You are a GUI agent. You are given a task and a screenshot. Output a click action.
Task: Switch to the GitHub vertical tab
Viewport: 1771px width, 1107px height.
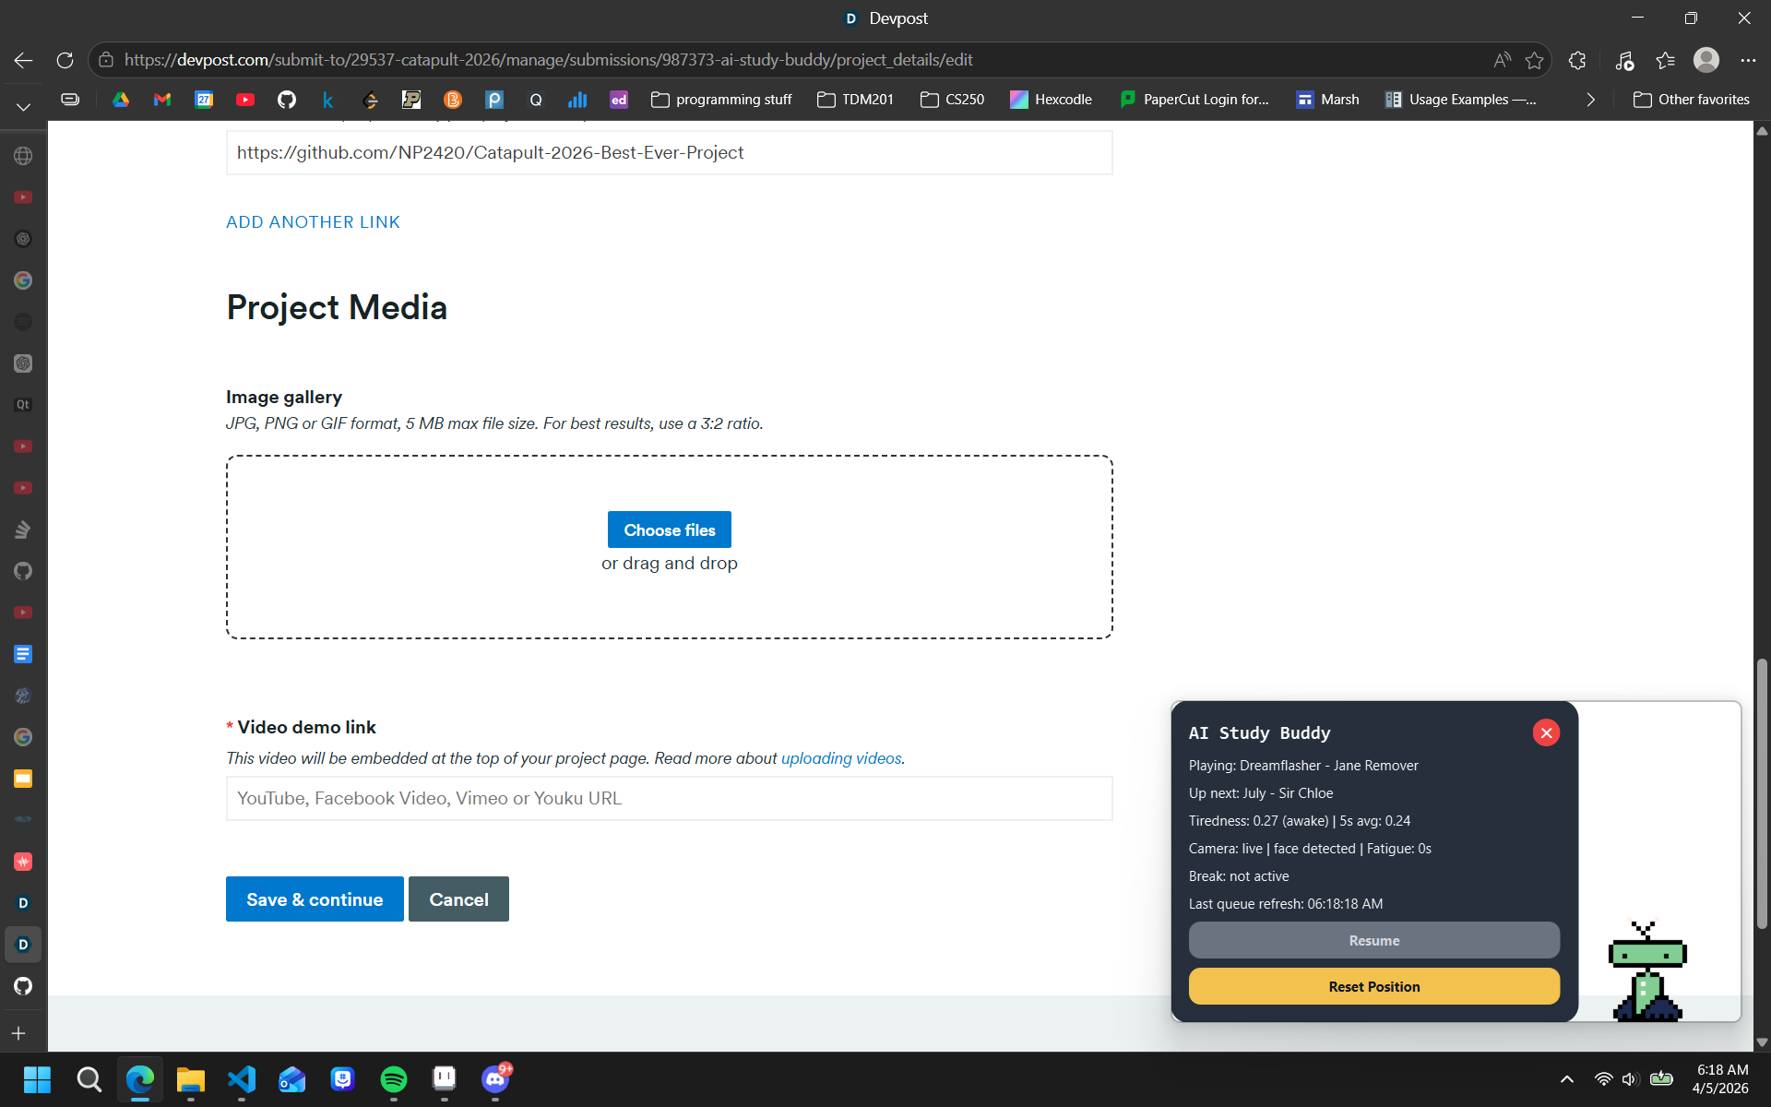point(23,986)
